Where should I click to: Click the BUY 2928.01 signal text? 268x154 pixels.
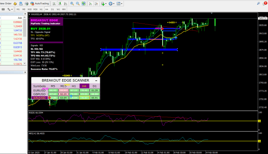pos(40,29)
